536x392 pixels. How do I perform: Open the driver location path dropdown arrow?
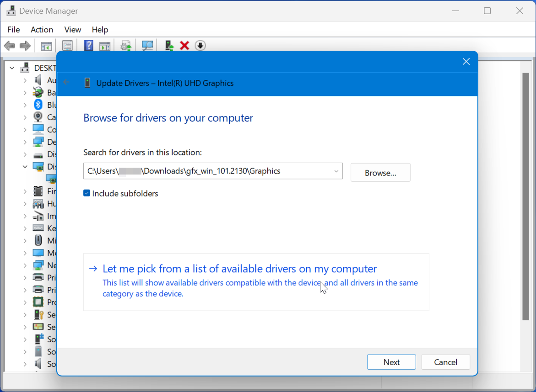click(336, 171)
